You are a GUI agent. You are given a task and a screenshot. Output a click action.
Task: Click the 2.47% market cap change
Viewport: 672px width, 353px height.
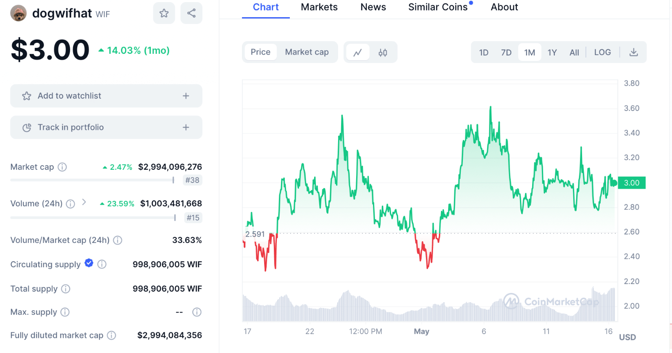118,167
